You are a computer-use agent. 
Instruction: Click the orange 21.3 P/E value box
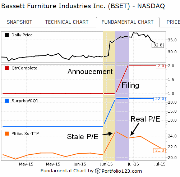click(x=160, y=150)
